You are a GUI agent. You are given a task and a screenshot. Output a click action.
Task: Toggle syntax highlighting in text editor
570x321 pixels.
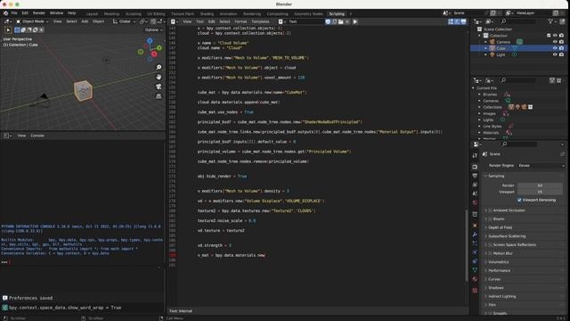point(463,21)
